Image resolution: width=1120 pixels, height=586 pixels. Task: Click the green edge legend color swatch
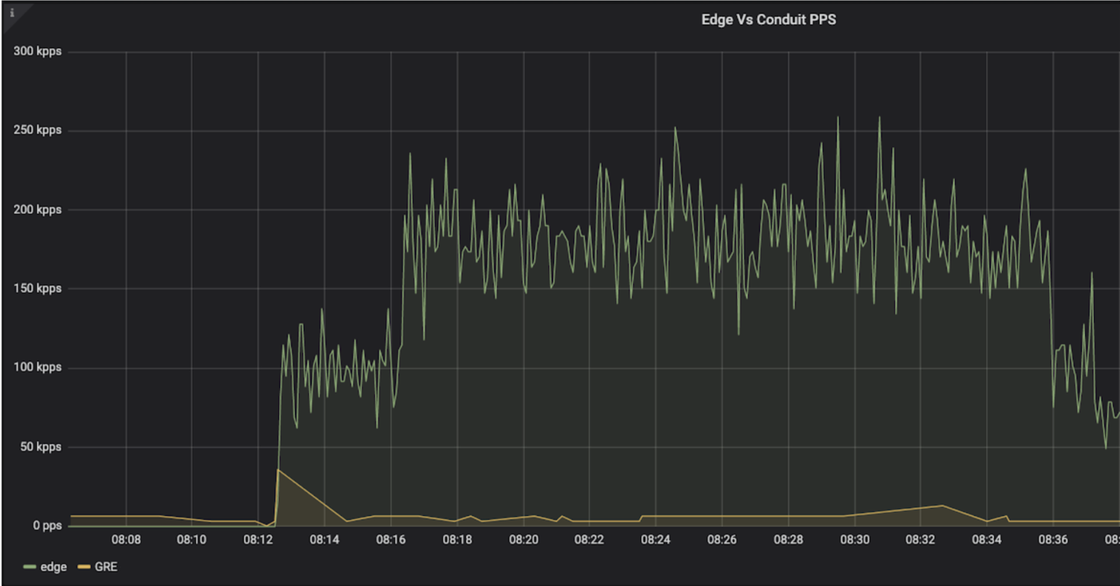click(x=30, y=568)
